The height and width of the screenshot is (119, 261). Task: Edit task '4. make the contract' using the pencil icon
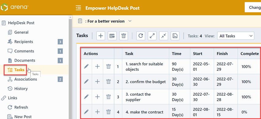click(86, 112)
